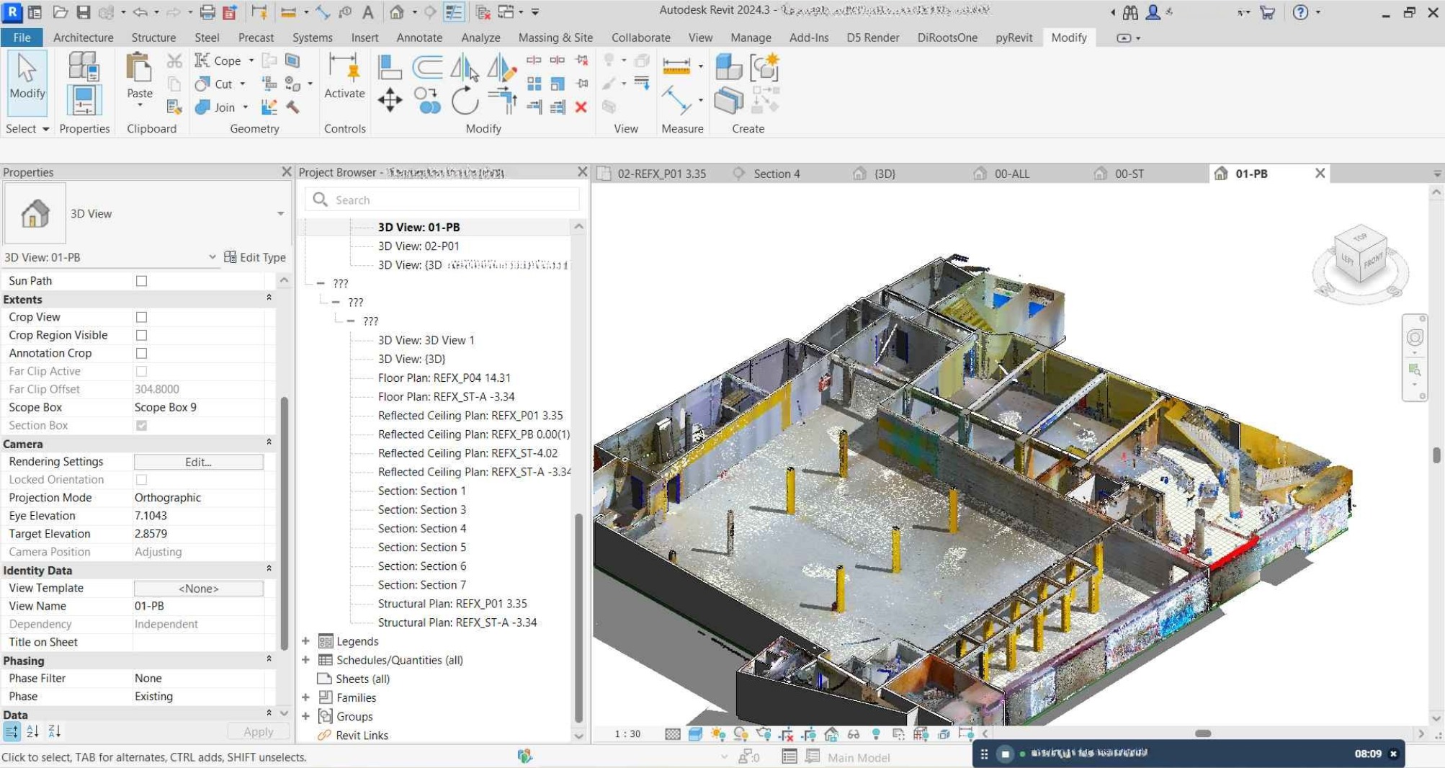Click the Print icon in Quick Access

pos(207,12)
